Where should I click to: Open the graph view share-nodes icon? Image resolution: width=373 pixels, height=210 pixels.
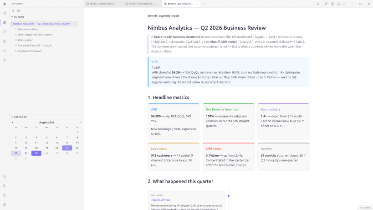(x=5, y=13)
